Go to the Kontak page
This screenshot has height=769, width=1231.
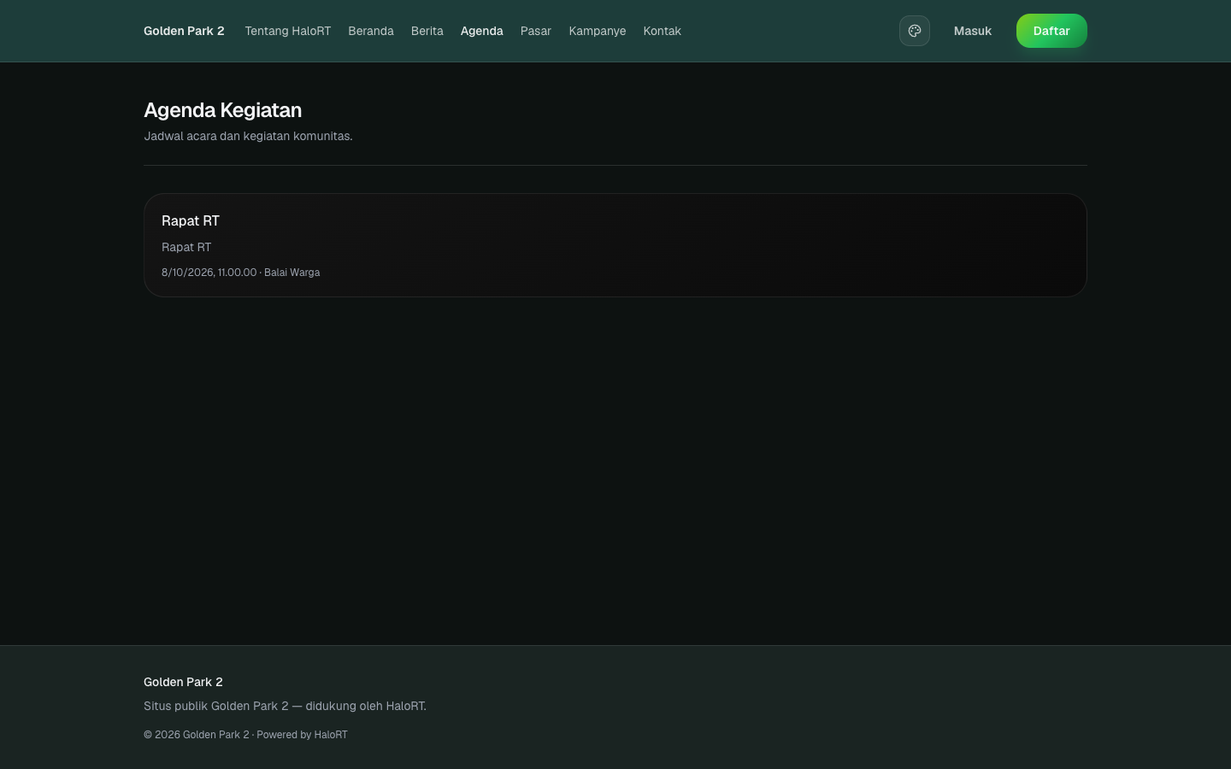(663, 31)
